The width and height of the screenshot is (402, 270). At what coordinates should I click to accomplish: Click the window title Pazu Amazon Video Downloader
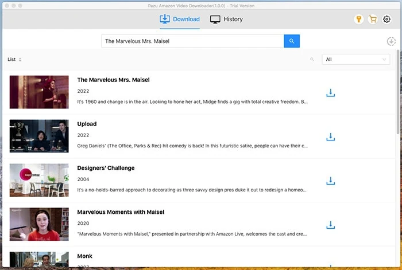[201, 6]
